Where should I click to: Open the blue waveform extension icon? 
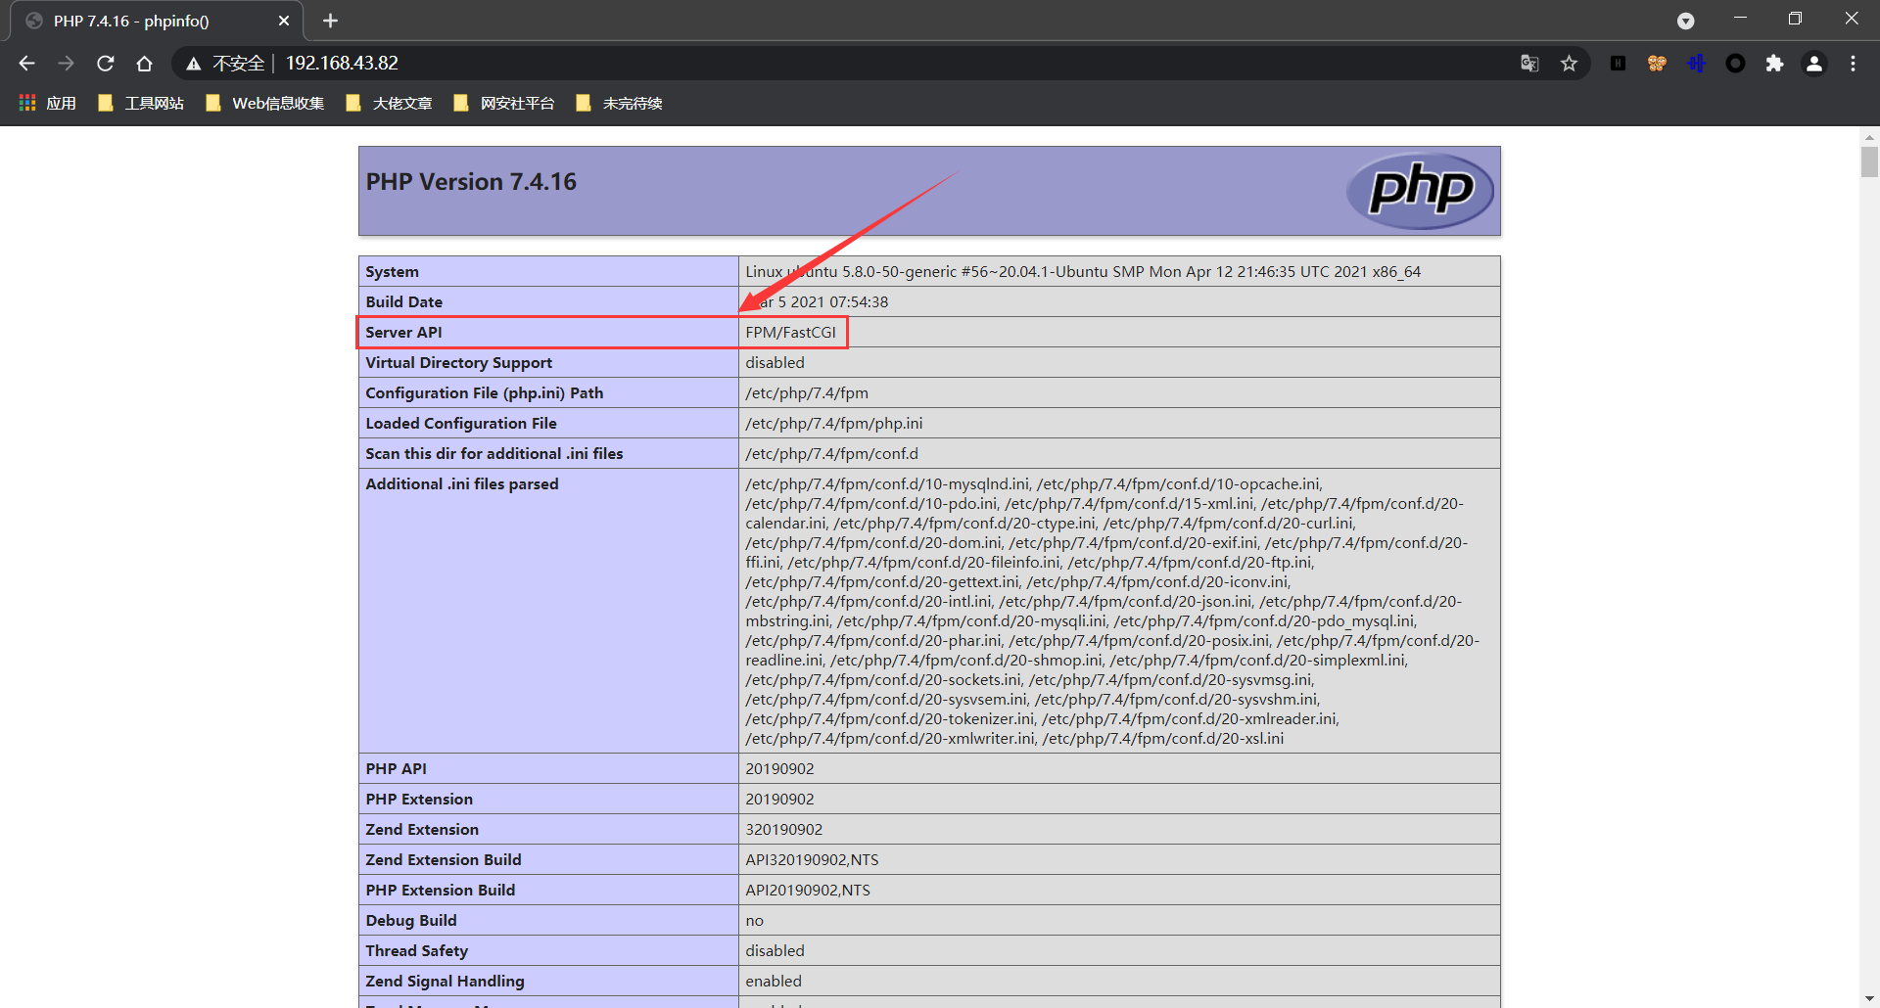1696,64
